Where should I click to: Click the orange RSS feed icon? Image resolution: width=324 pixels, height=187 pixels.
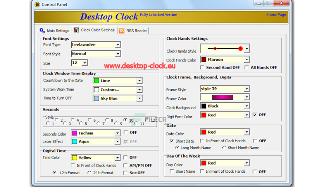point(122,31)
